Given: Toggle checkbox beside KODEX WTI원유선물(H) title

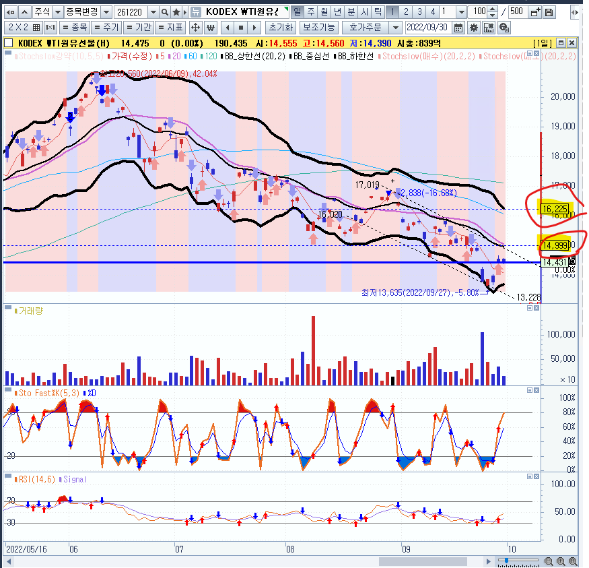Looking at the screenshot, I should click(8, 43).
